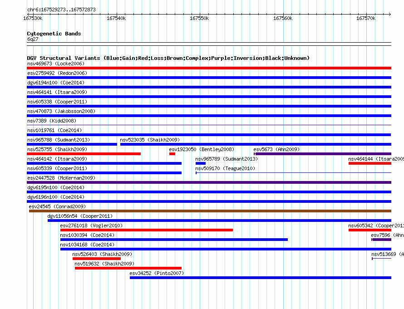Click the nsv965789 (Sudmant2013) label

point(227,159)
